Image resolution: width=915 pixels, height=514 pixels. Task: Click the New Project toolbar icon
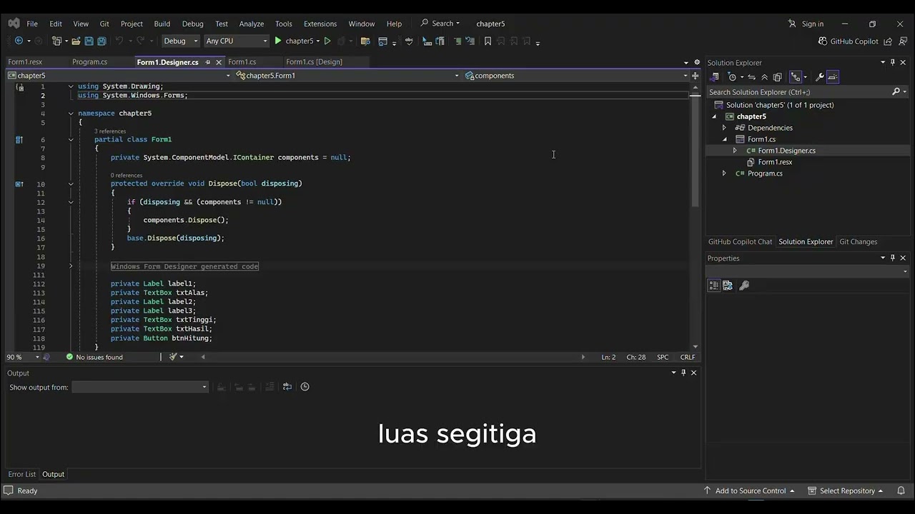tap(56, 41)
